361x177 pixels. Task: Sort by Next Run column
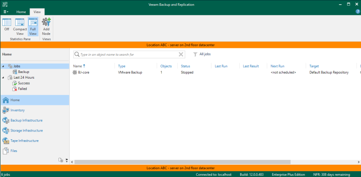[x=277, y=66]
